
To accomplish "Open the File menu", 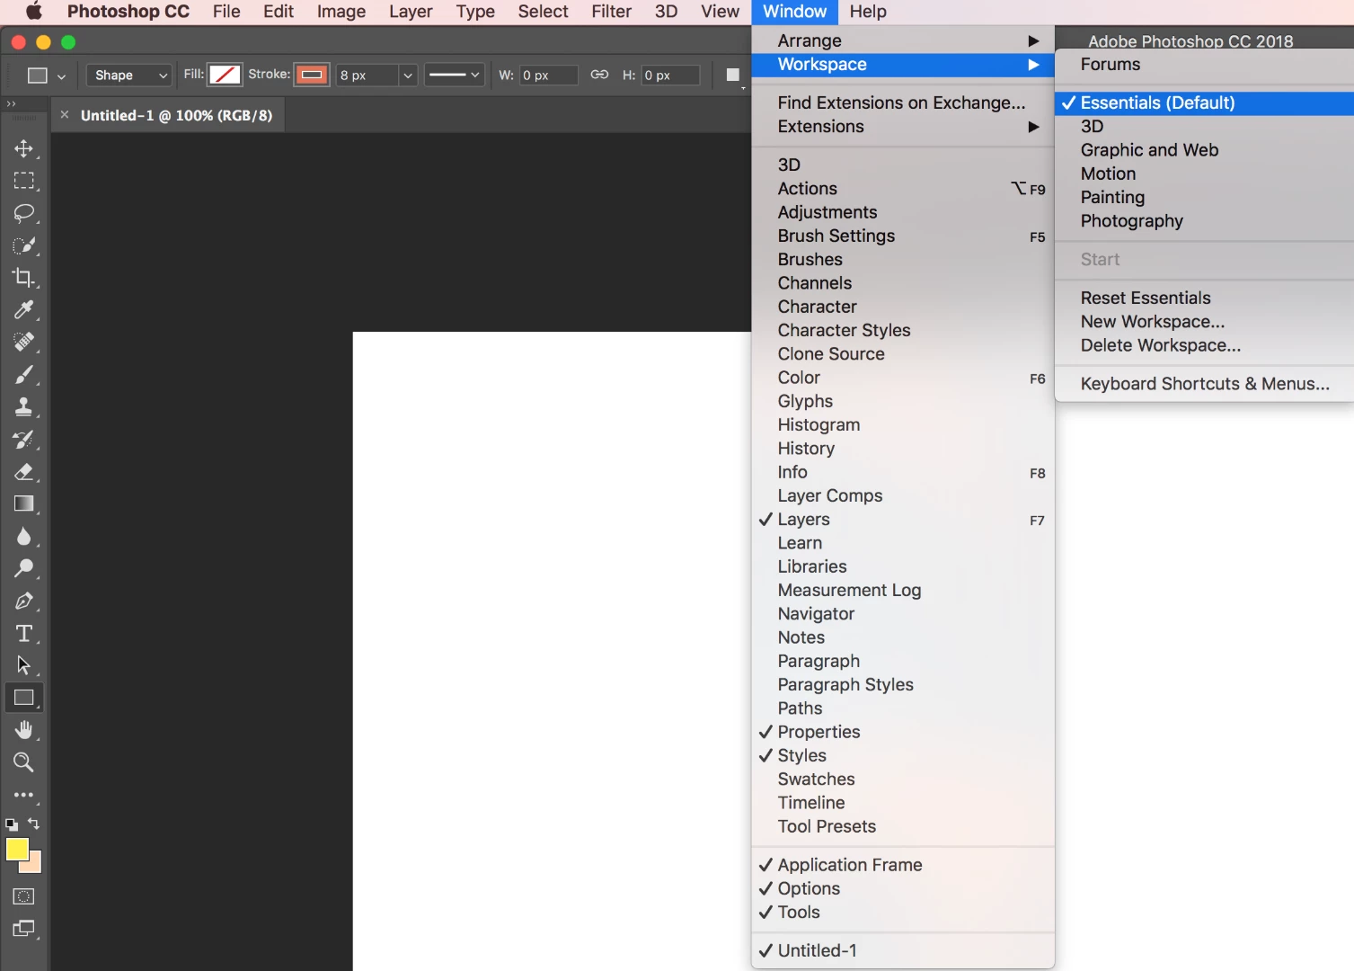I will click(226, 12).
